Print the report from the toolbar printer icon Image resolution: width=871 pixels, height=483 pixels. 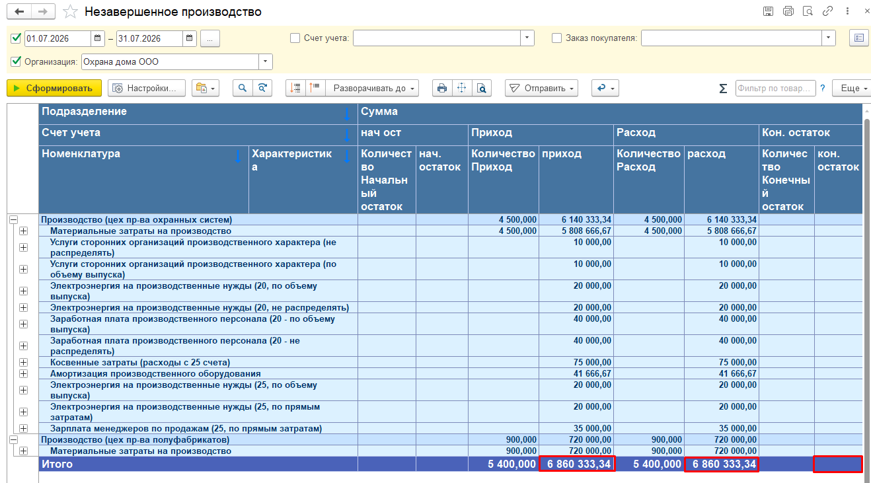tap(442, 88)
